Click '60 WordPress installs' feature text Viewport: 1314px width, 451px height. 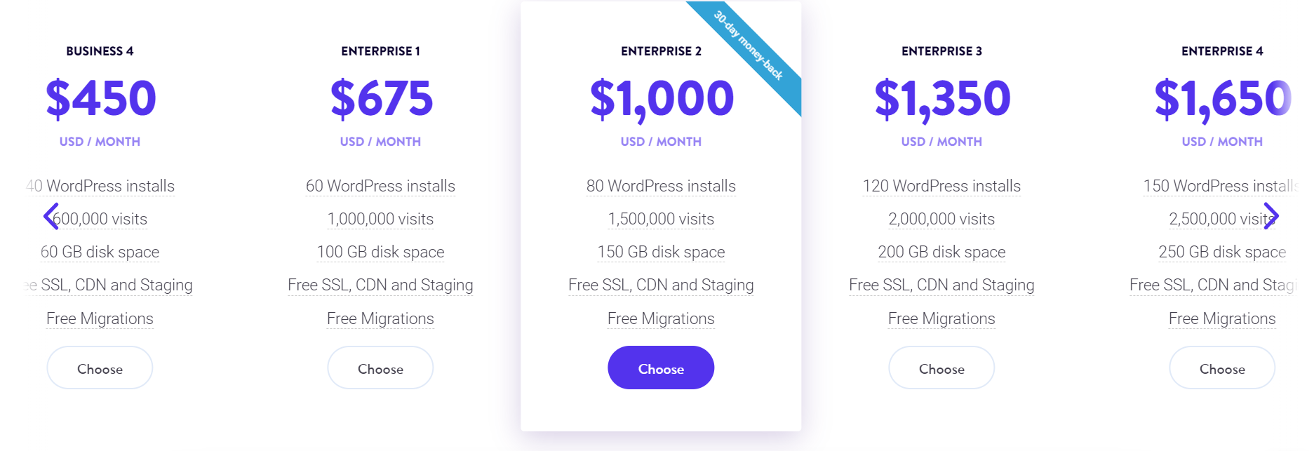(380, 186)
